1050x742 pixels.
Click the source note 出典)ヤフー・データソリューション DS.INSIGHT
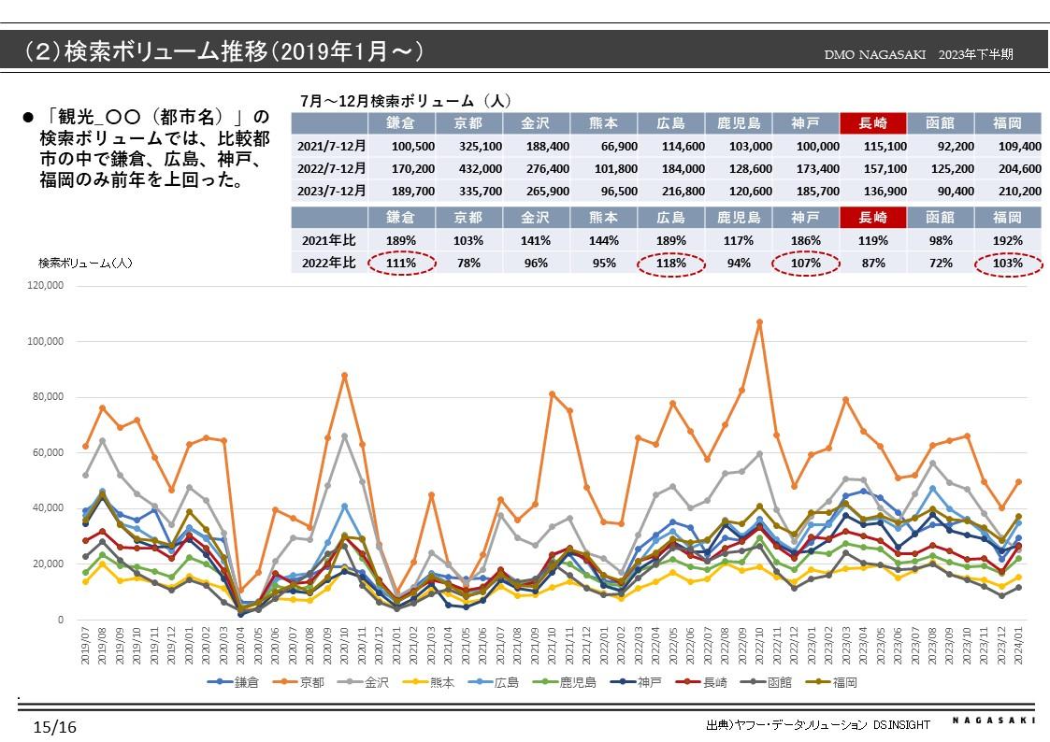(x=818, y=724)
